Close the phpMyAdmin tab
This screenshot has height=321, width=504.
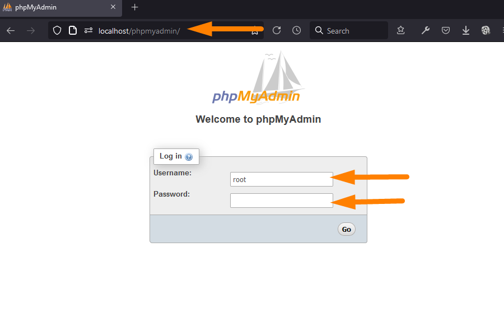(113, 7)
